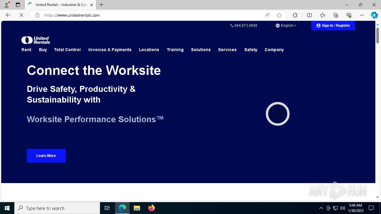Switch to Microsoft Edge taskbar icon
This screenshot has width=381, height=214.
pyautogui.click(x=122, y=208)
